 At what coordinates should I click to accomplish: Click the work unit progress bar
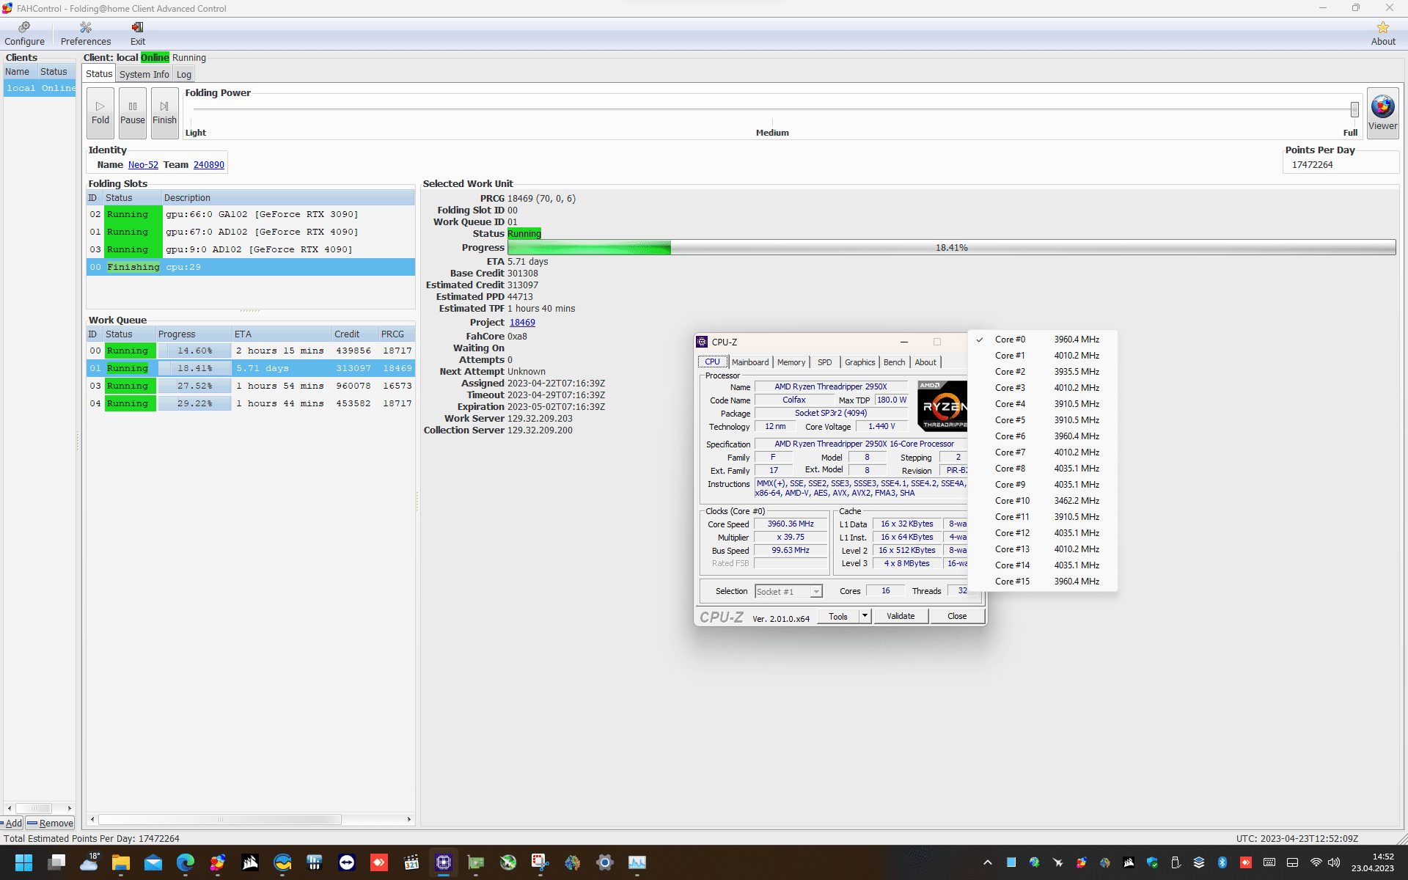coord(951,248)
